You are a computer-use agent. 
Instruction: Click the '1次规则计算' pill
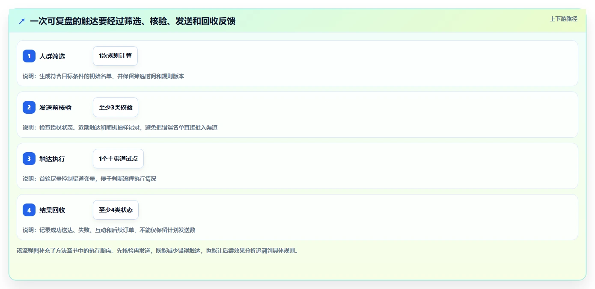click(115, 56)
